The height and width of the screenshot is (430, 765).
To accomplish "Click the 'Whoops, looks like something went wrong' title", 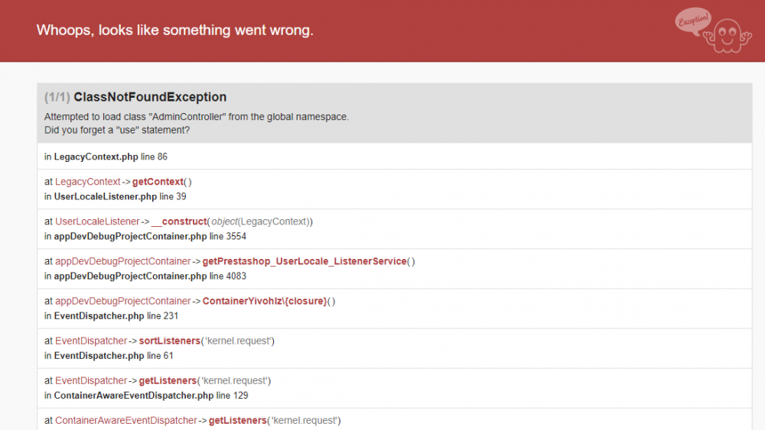I will tap(174, 31).
